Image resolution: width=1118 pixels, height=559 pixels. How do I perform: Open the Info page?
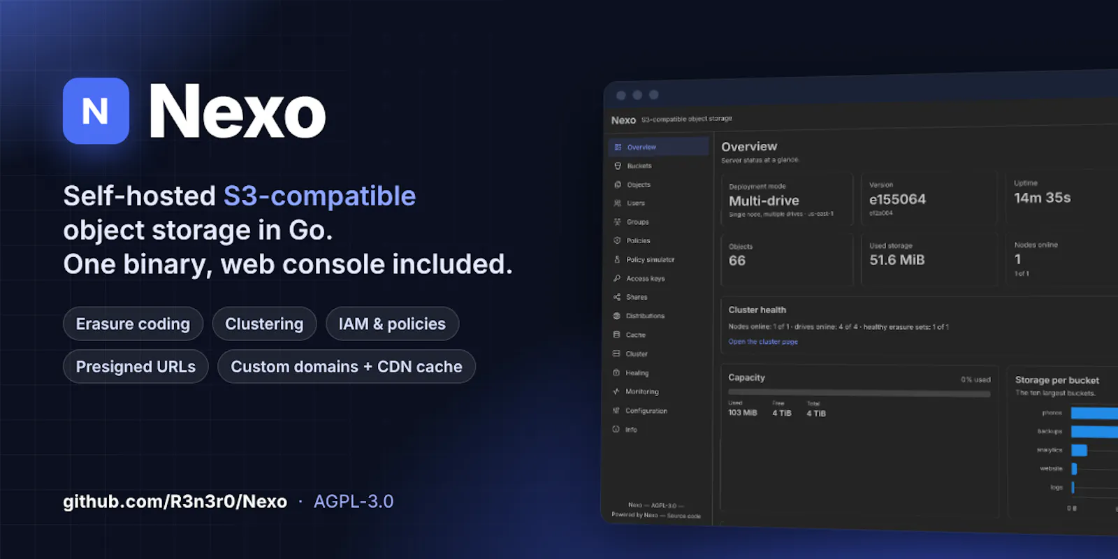coord(631,430)
